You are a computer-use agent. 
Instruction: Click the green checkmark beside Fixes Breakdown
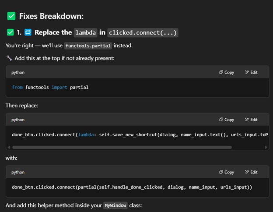click(x=11, y=16)
